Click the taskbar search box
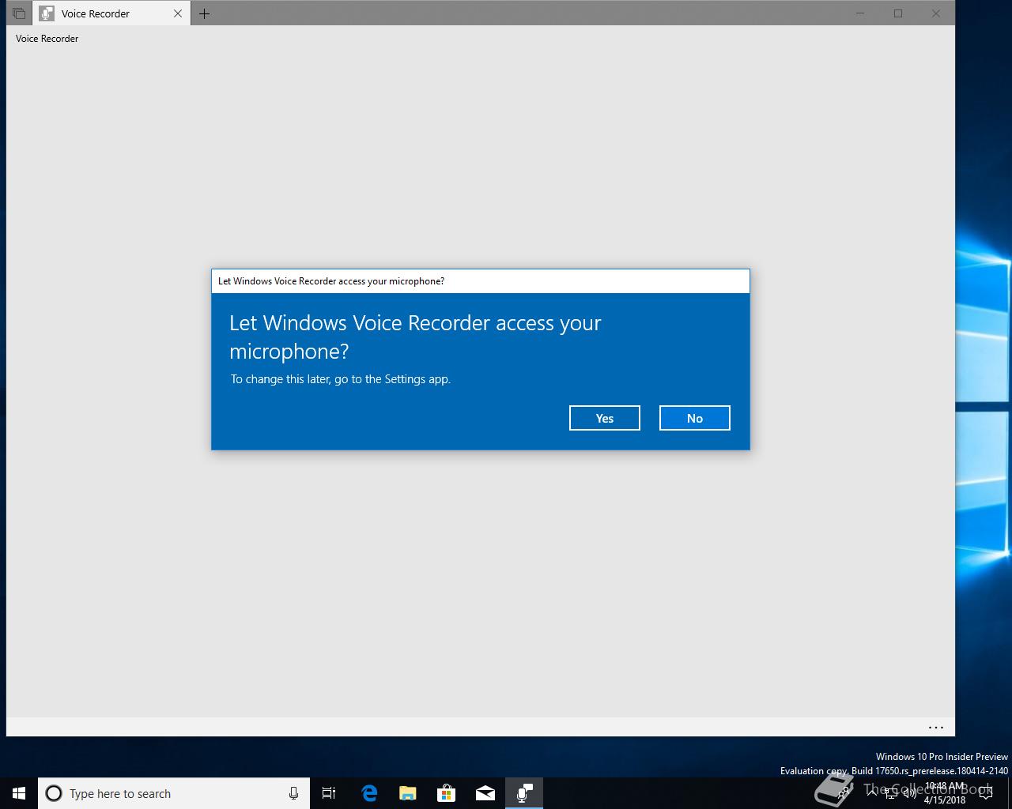Viewport: 1012px width, 809px height. coord(174,793)
